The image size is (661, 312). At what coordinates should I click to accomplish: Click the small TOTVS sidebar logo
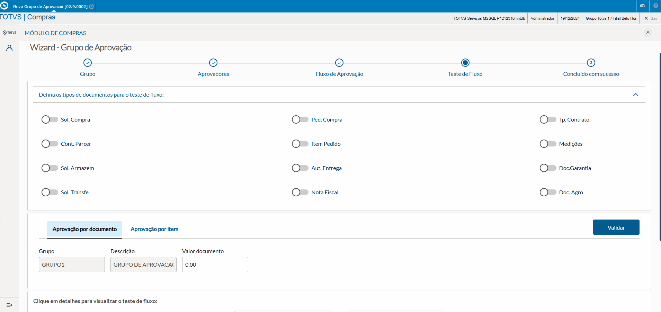(x=9, y=33)
